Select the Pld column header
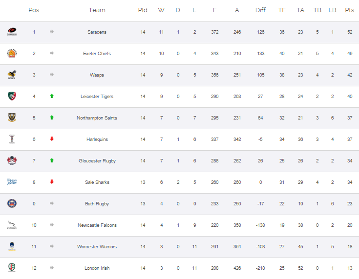 pos(143,10)
